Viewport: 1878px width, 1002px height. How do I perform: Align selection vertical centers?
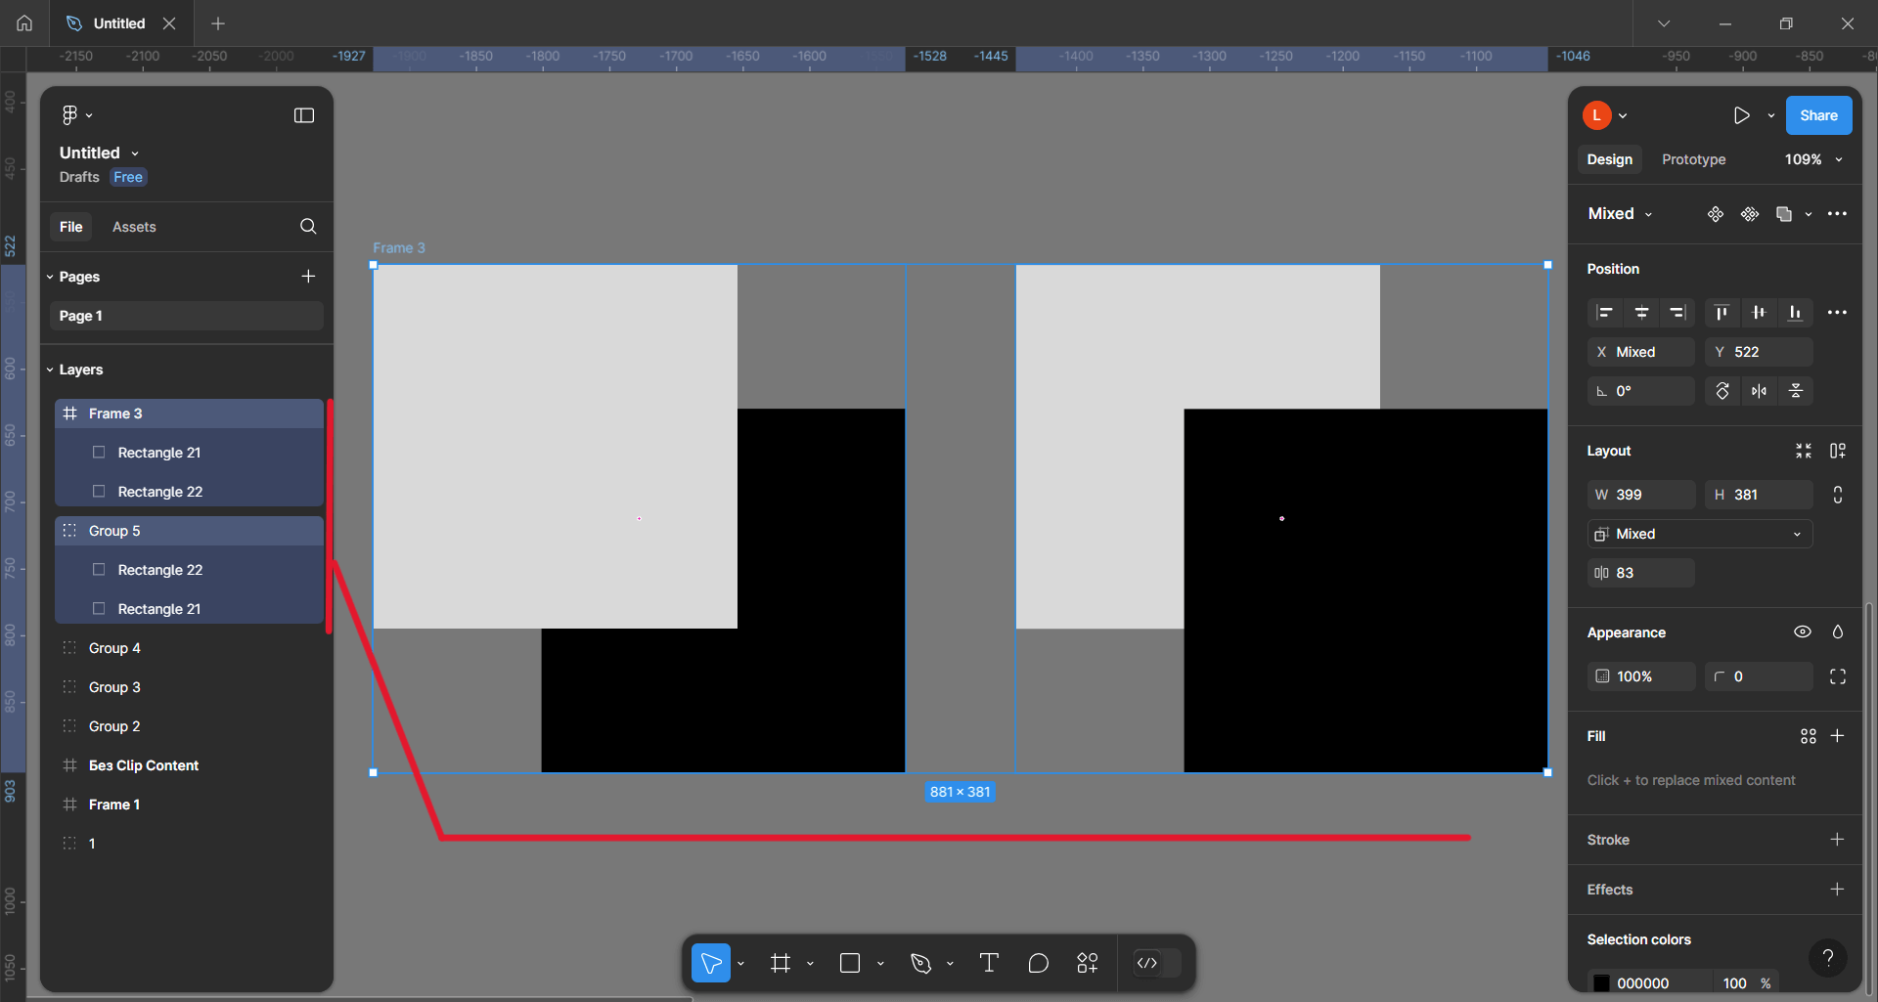coord(1759,313)
